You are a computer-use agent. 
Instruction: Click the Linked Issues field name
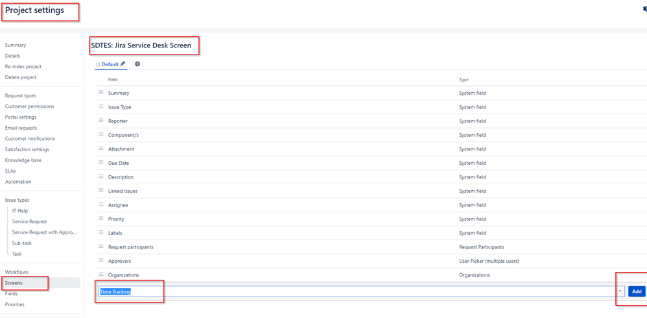[123, 191]
